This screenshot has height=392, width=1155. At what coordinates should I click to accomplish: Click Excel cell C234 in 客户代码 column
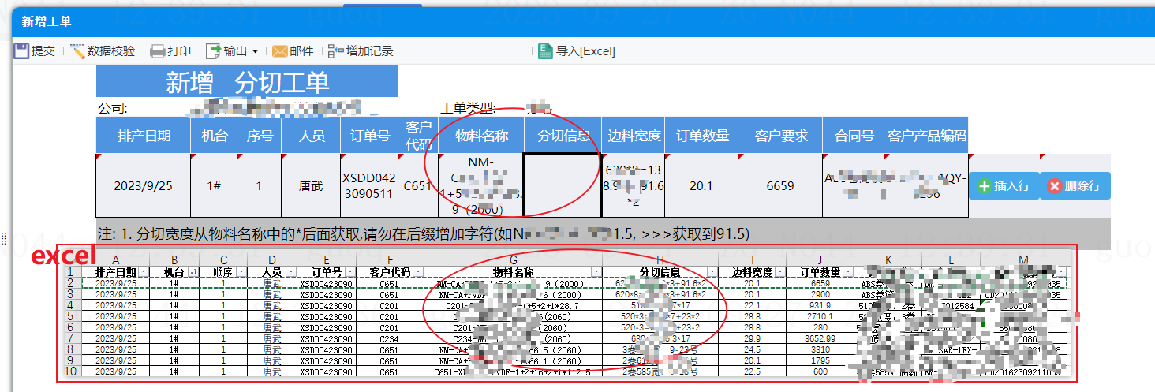point(390,338)
